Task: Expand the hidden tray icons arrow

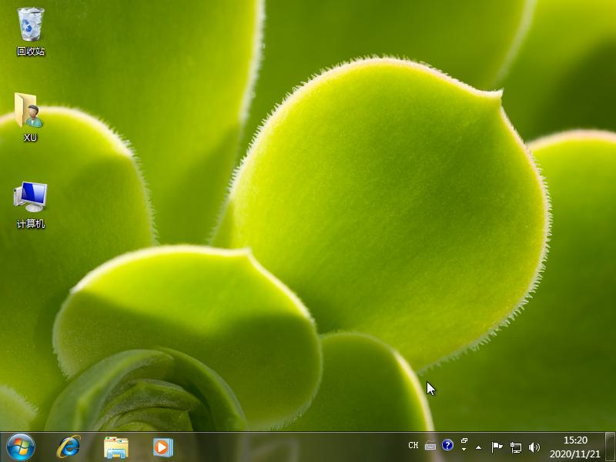Action: 479,447
